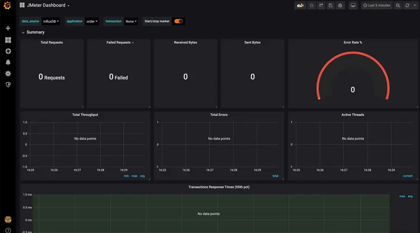
Task: Click the Share dashboard icon
Action: (x=321, y=6)
